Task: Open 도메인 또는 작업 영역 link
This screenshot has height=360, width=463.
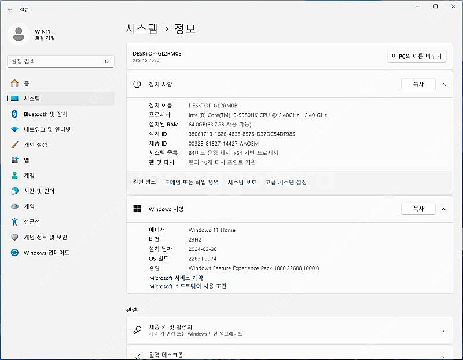Action: click(192, 182)
